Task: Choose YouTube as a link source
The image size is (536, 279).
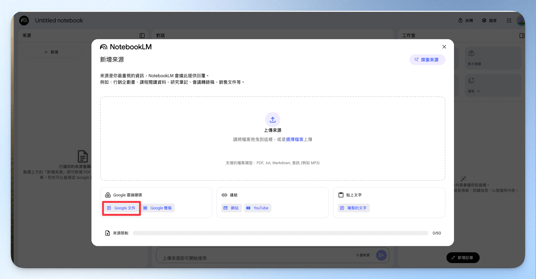Action: 258,208
